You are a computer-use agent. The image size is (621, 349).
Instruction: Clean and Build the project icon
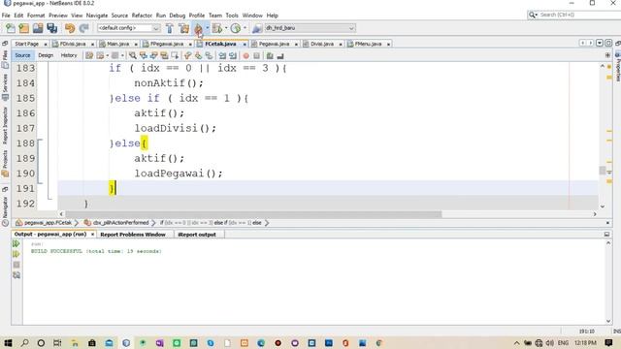tap(183, 28)
